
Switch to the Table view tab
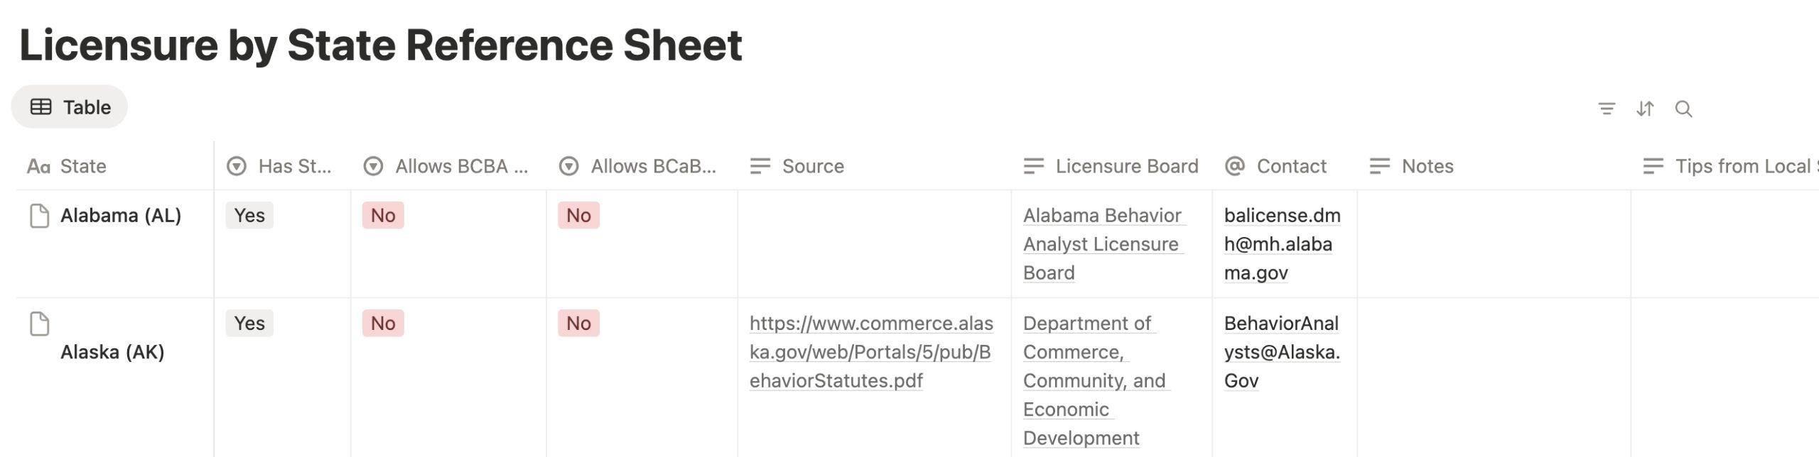[70, 107]
